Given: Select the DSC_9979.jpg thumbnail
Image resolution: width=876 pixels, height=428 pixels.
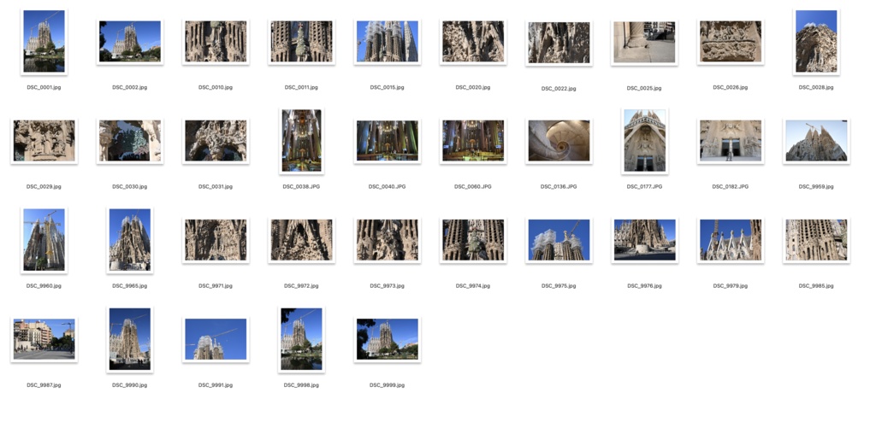Looking at the screenshot, I should point(731,241).
